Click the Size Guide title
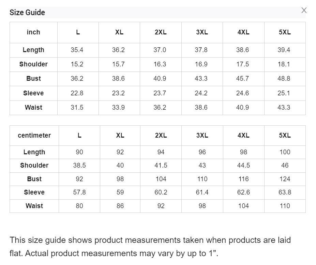 27,13
